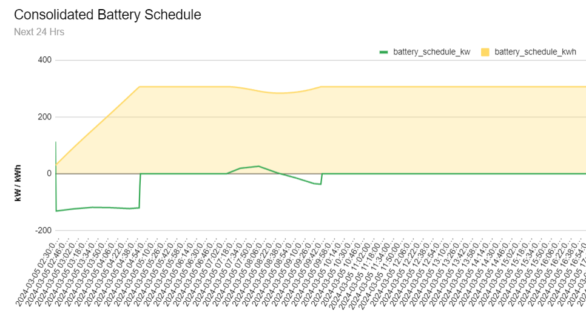Click the 0 y-axis tick label
Screen dimensions: 586x320
point(49,173)
